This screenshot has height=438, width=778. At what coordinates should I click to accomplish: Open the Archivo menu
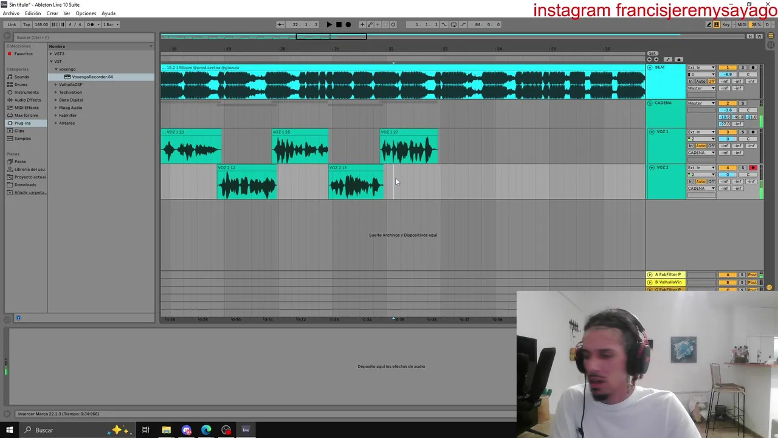click(x=11, y=13)
